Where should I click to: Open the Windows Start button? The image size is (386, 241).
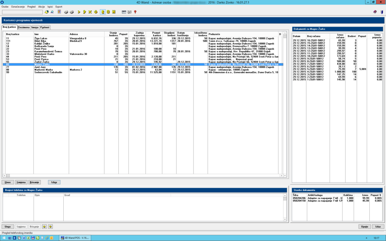tap(4, 238)
